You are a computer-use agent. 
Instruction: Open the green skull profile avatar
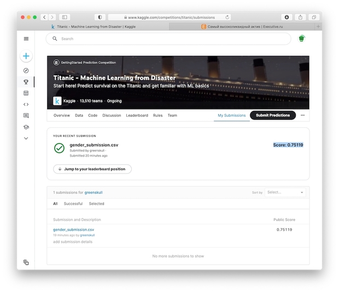click(301, 39)
